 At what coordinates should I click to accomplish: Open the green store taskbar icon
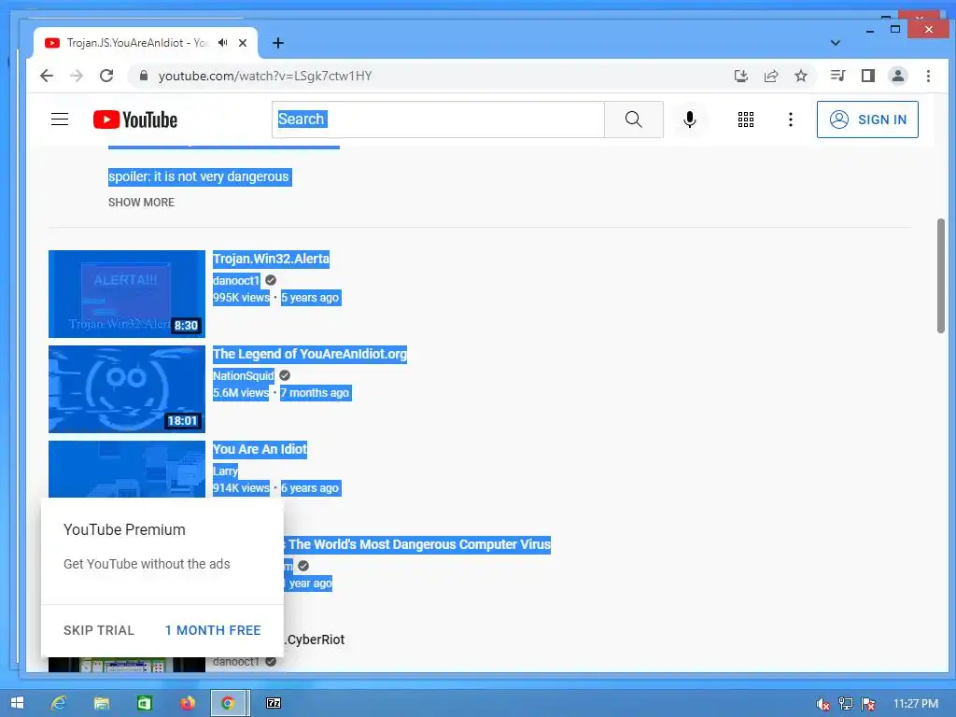[144, 703]
